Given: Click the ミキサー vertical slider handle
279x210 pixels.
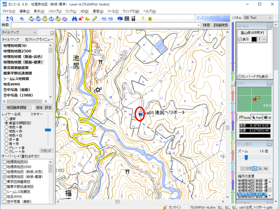Looking at the screenshot, I should 48,130.
